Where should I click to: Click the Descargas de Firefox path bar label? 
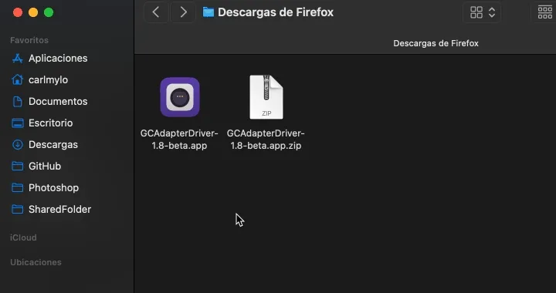[436, 43]
